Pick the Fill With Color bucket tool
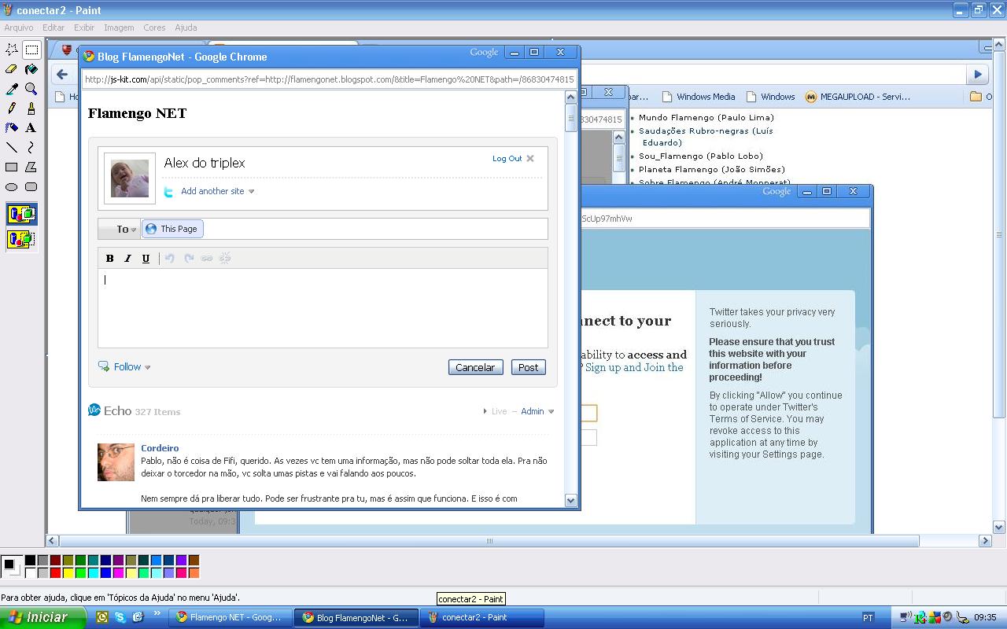The image size is (1007, 629). click(x=31, y=69)
